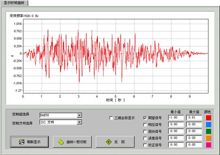The height and width of the screenshot is (155, 220).
Task: Uncheck the 期望信号 checkbox
Action: (x=144, y=118)
